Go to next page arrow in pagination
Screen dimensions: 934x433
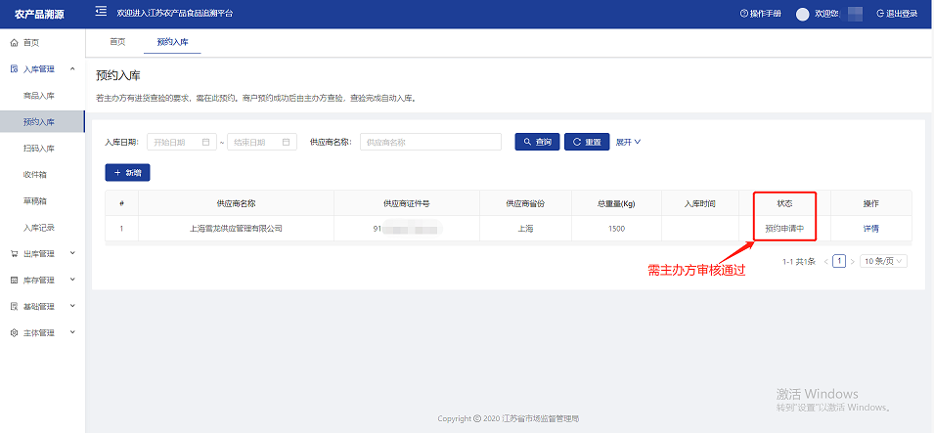point(852,262)
